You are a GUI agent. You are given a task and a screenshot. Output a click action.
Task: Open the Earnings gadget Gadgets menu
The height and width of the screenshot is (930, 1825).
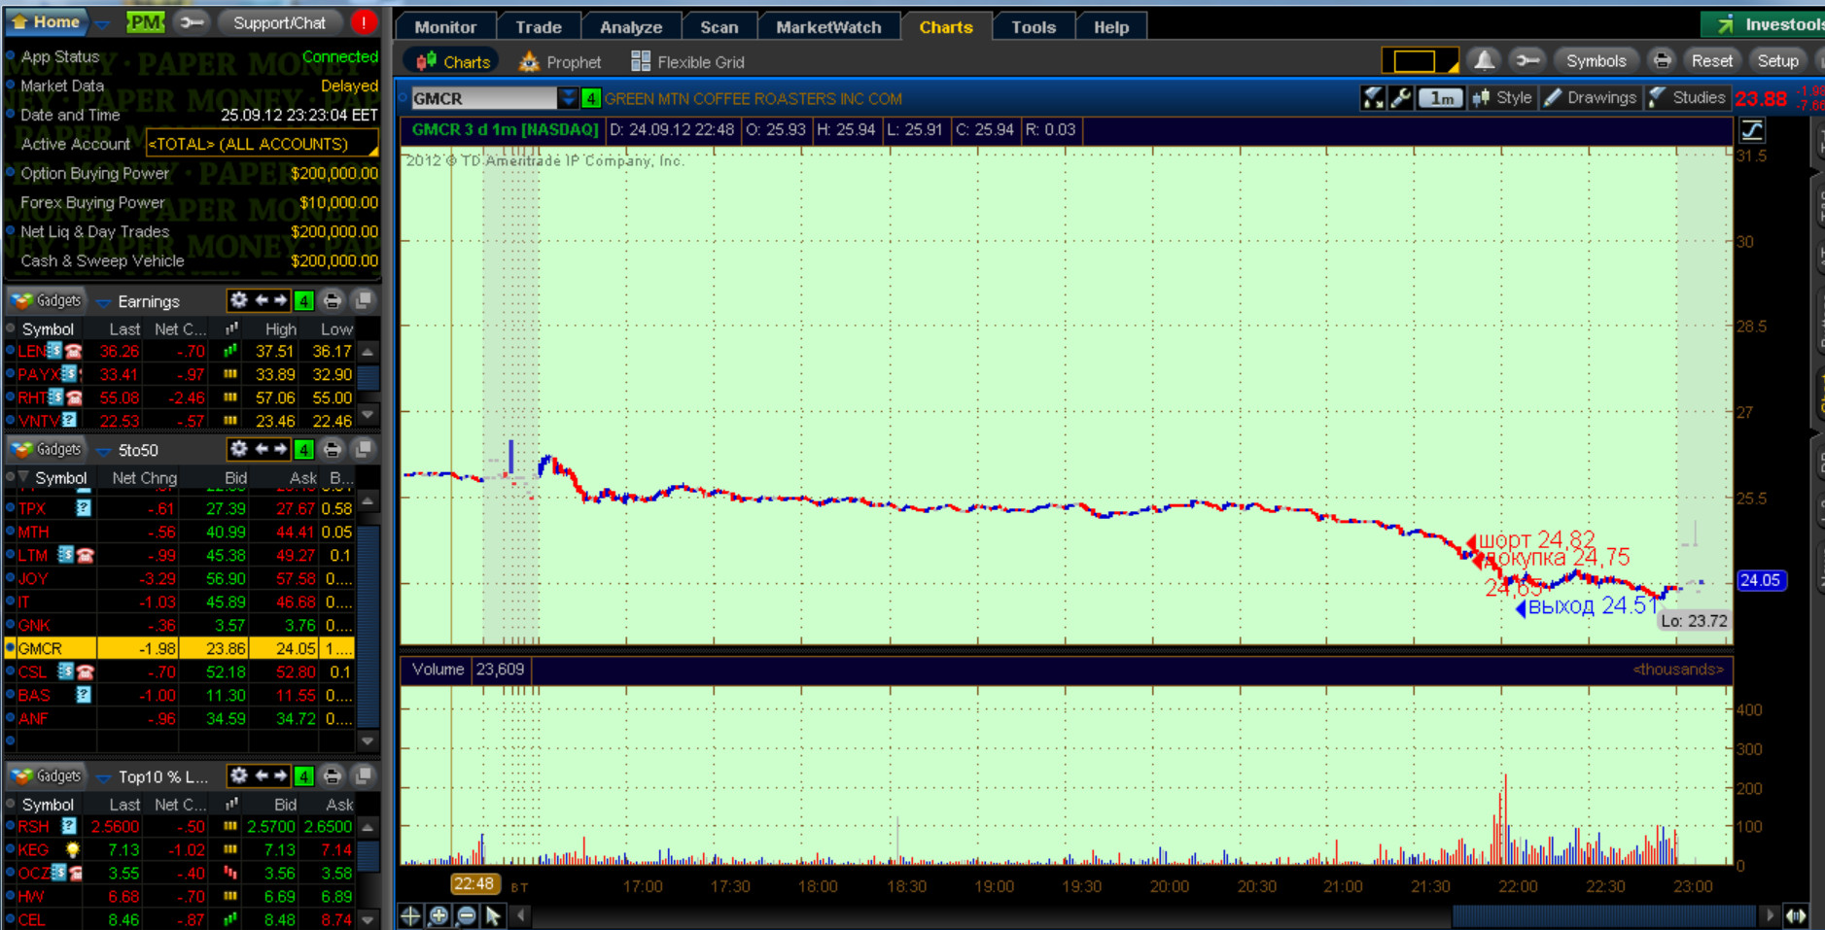[47, 301]
